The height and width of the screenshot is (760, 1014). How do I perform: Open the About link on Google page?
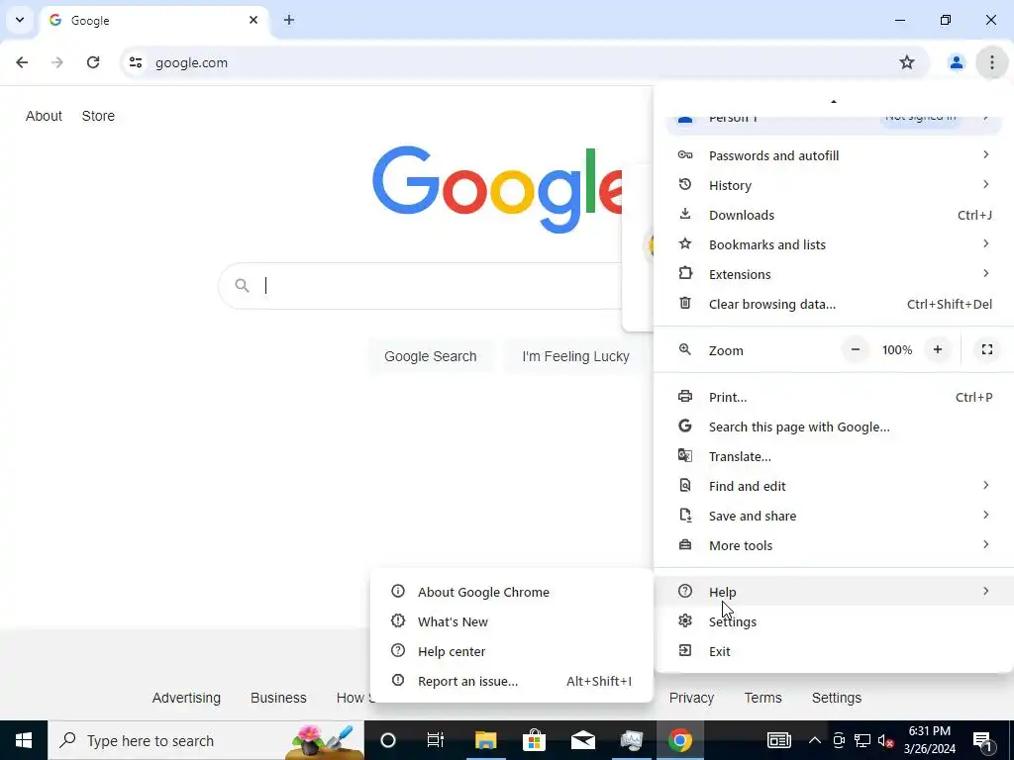44,116
